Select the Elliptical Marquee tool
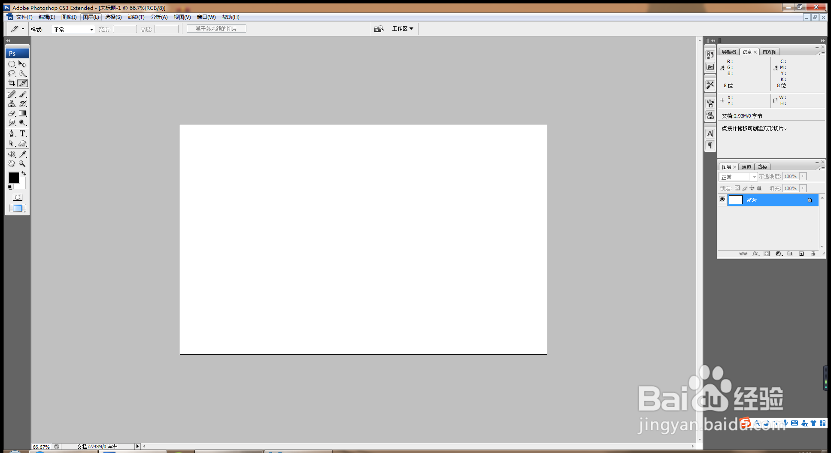Viewport: 831px width, 453px height. (x=12, y=64)
